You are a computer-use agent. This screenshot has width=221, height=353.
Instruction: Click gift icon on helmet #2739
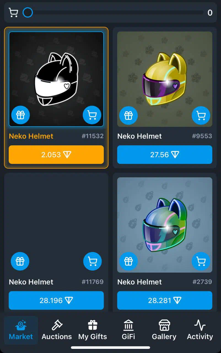[128, 261]
